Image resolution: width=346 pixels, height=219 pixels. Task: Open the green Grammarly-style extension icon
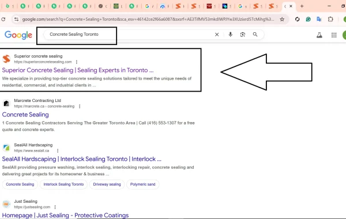click(309, 20)
